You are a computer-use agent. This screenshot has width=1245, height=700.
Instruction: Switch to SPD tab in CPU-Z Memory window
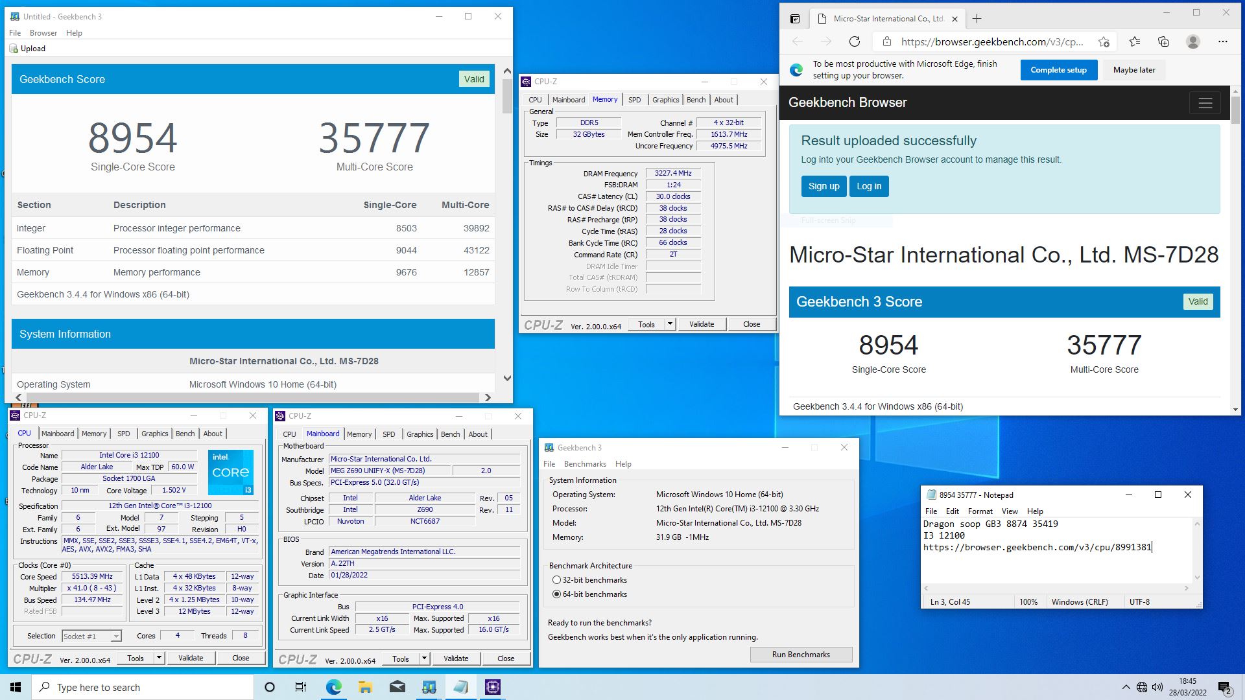(635, 100)
